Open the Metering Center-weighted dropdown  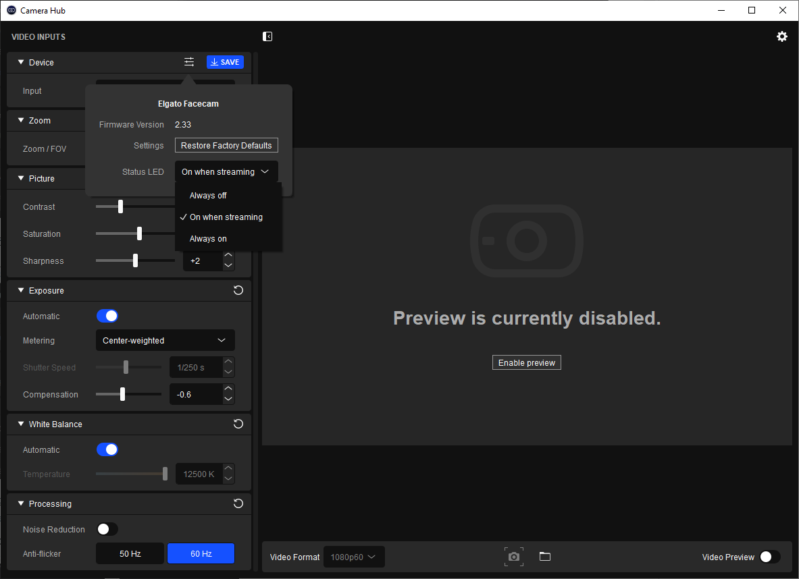165,340
